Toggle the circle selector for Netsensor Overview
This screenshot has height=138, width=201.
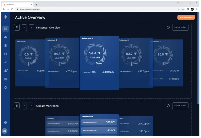[168, 27]
